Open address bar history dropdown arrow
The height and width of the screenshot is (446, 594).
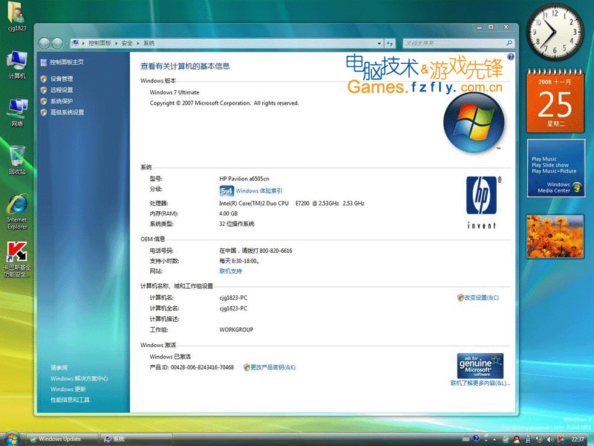click(379, 44)
